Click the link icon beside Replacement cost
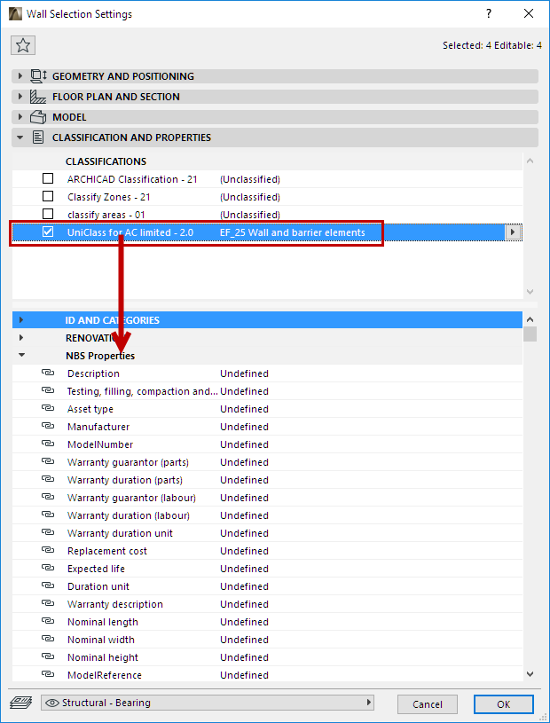550x723 pixels. point(48,551)
